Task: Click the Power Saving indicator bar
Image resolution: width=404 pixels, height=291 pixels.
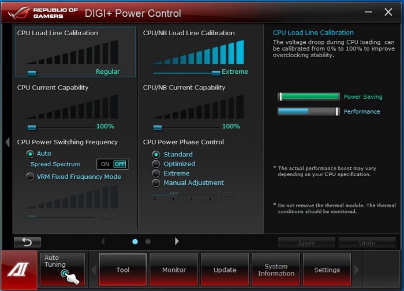Action: point(309,96)
